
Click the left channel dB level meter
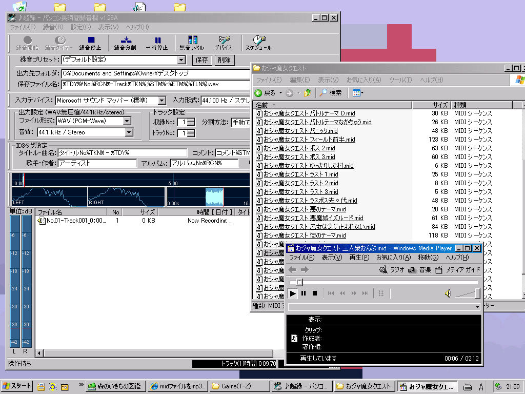pyautogui.click(x=15, y=281)
